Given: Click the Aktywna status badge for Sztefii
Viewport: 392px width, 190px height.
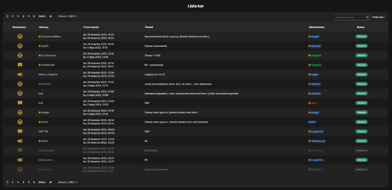Looking at the screenshot, I should 361,46.
